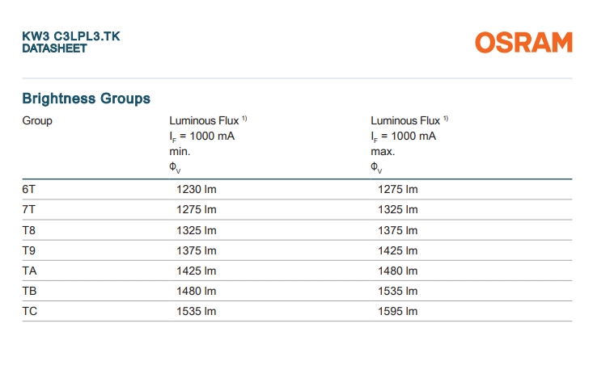Click the min. Luminous Flux column header
593x378 pixels.
(208, 144)
